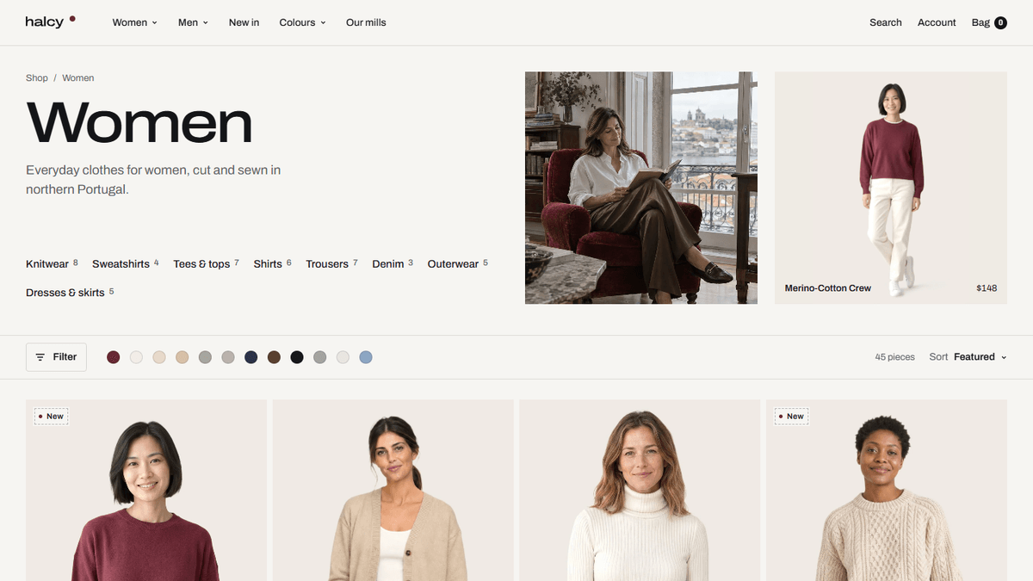
Task: Expand the Women navigation menu
Action: 135,22
